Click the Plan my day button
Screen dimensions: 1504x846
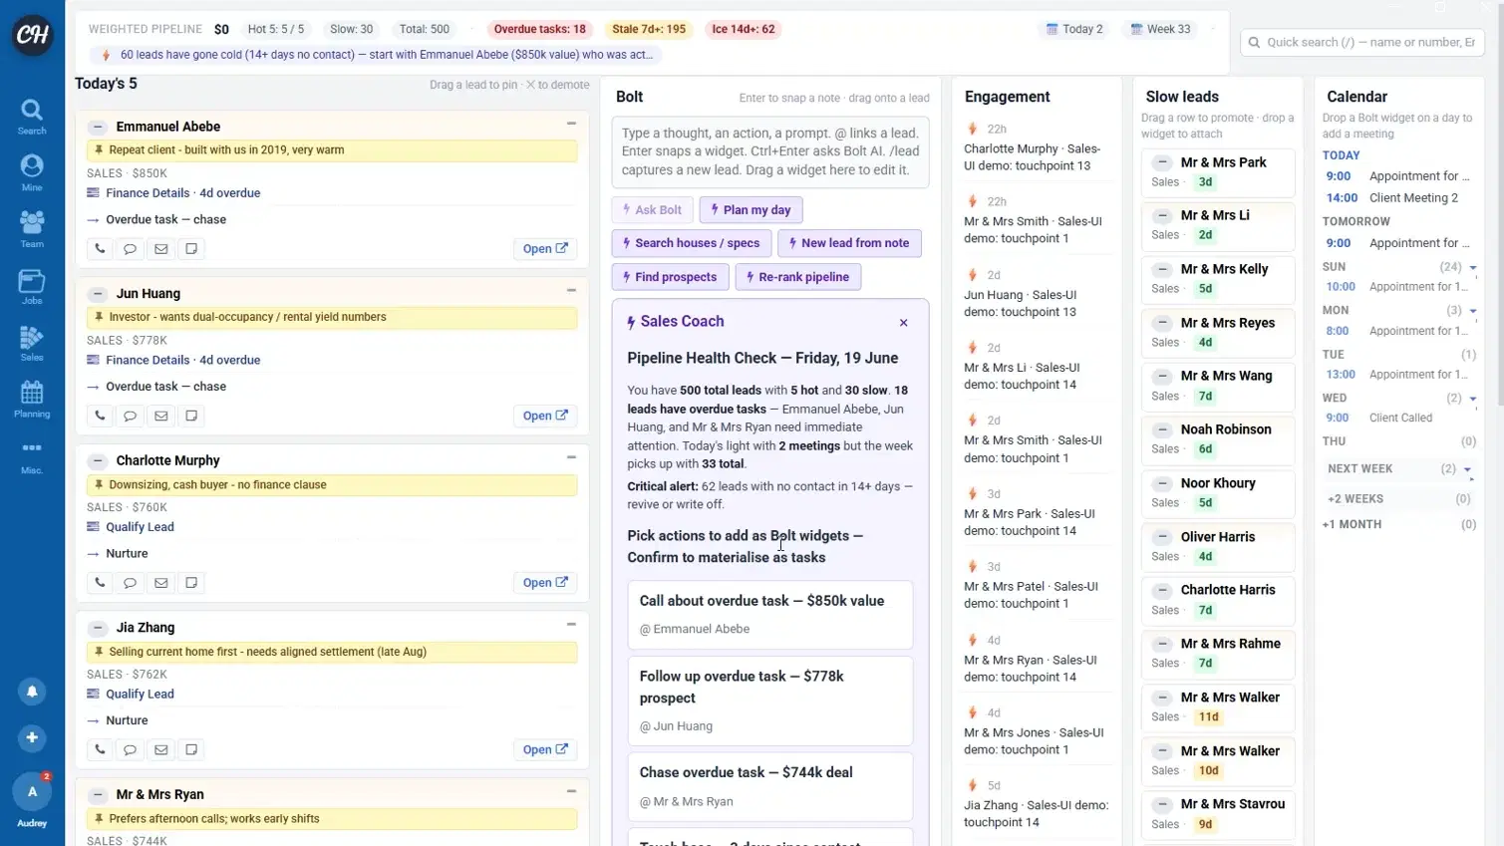click(752, 210)
